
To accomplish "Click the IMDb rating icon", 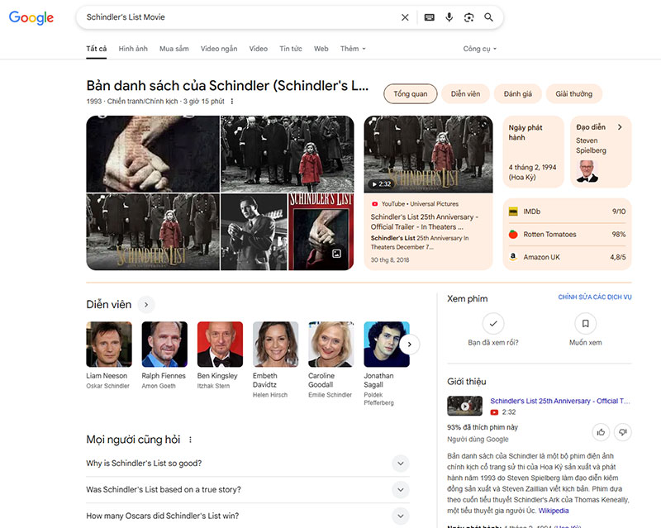I will coord(513,212).
